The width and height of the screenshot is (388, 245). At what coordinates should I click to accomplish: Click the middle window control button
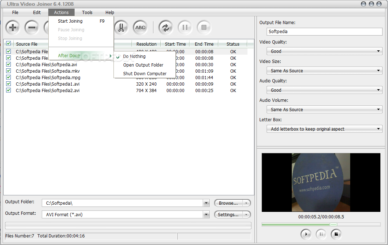coord(371,4)
